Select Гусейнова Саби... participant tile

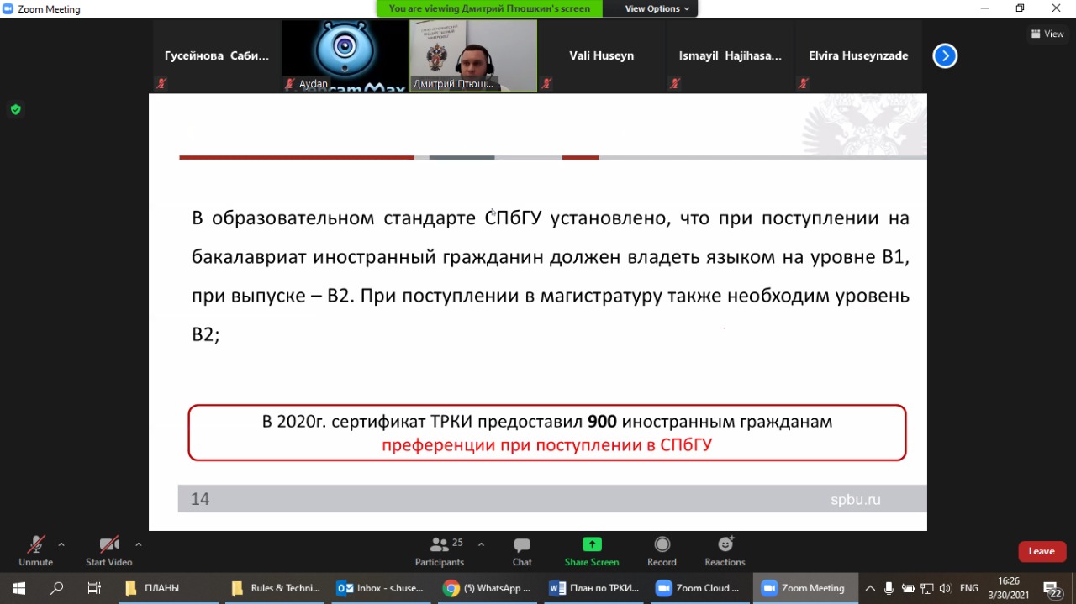(x=217, y=56)
